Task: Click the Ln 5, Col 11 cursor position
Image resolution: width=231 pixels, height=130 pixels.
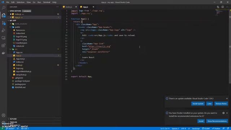Action: pyautogui.click(x=165, y=129)
